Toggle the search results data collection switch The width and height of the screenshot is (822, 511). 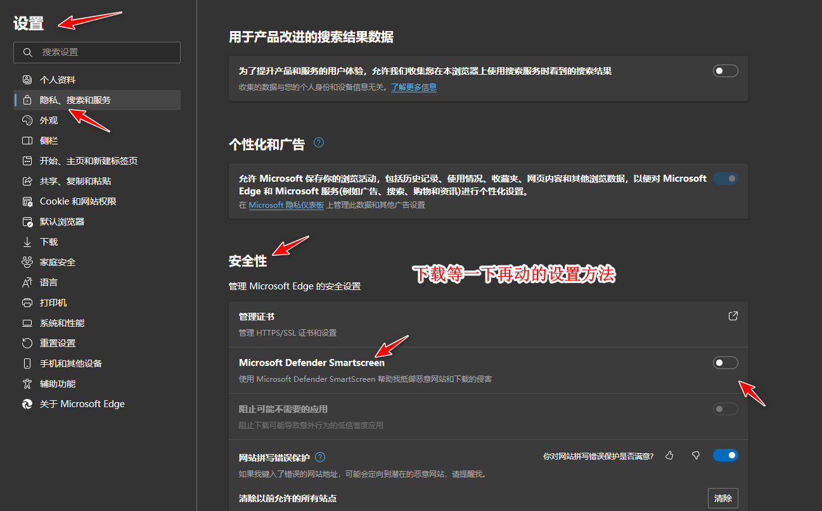coord(726,71)
